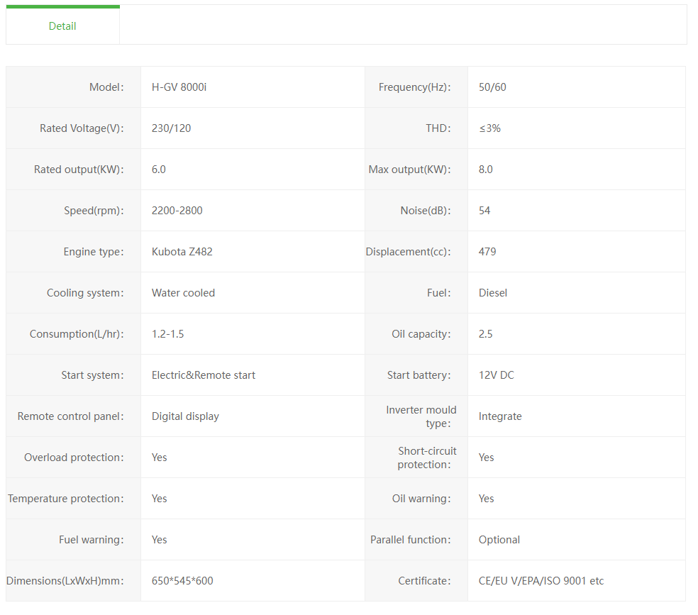Screen dimensions: 698x615
Task: Click the dimensions 650*545*600 value
Action: point(182,581)
